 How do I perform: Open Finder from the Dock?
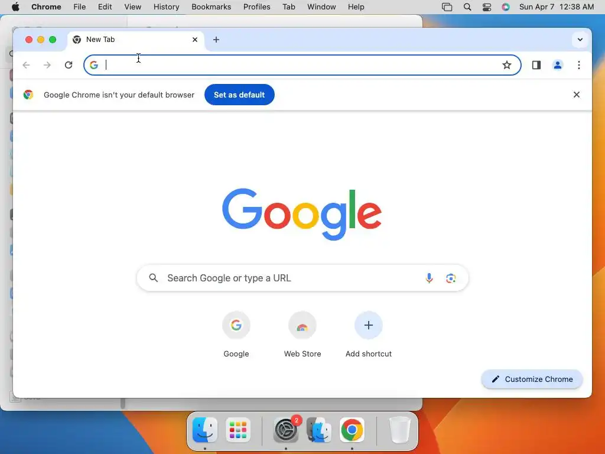tap(205, 430)
